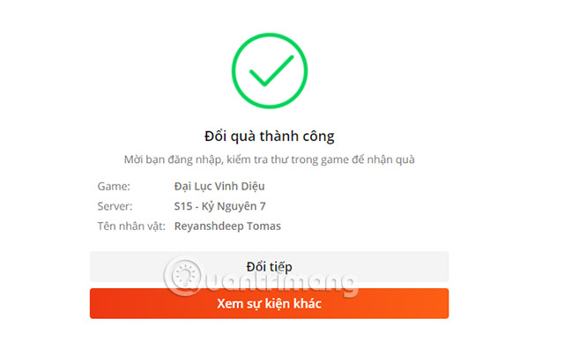Continue exchanging with Đổi tiếp button
Viewport: 564px width, 341px height.
(x=269, y=266)
